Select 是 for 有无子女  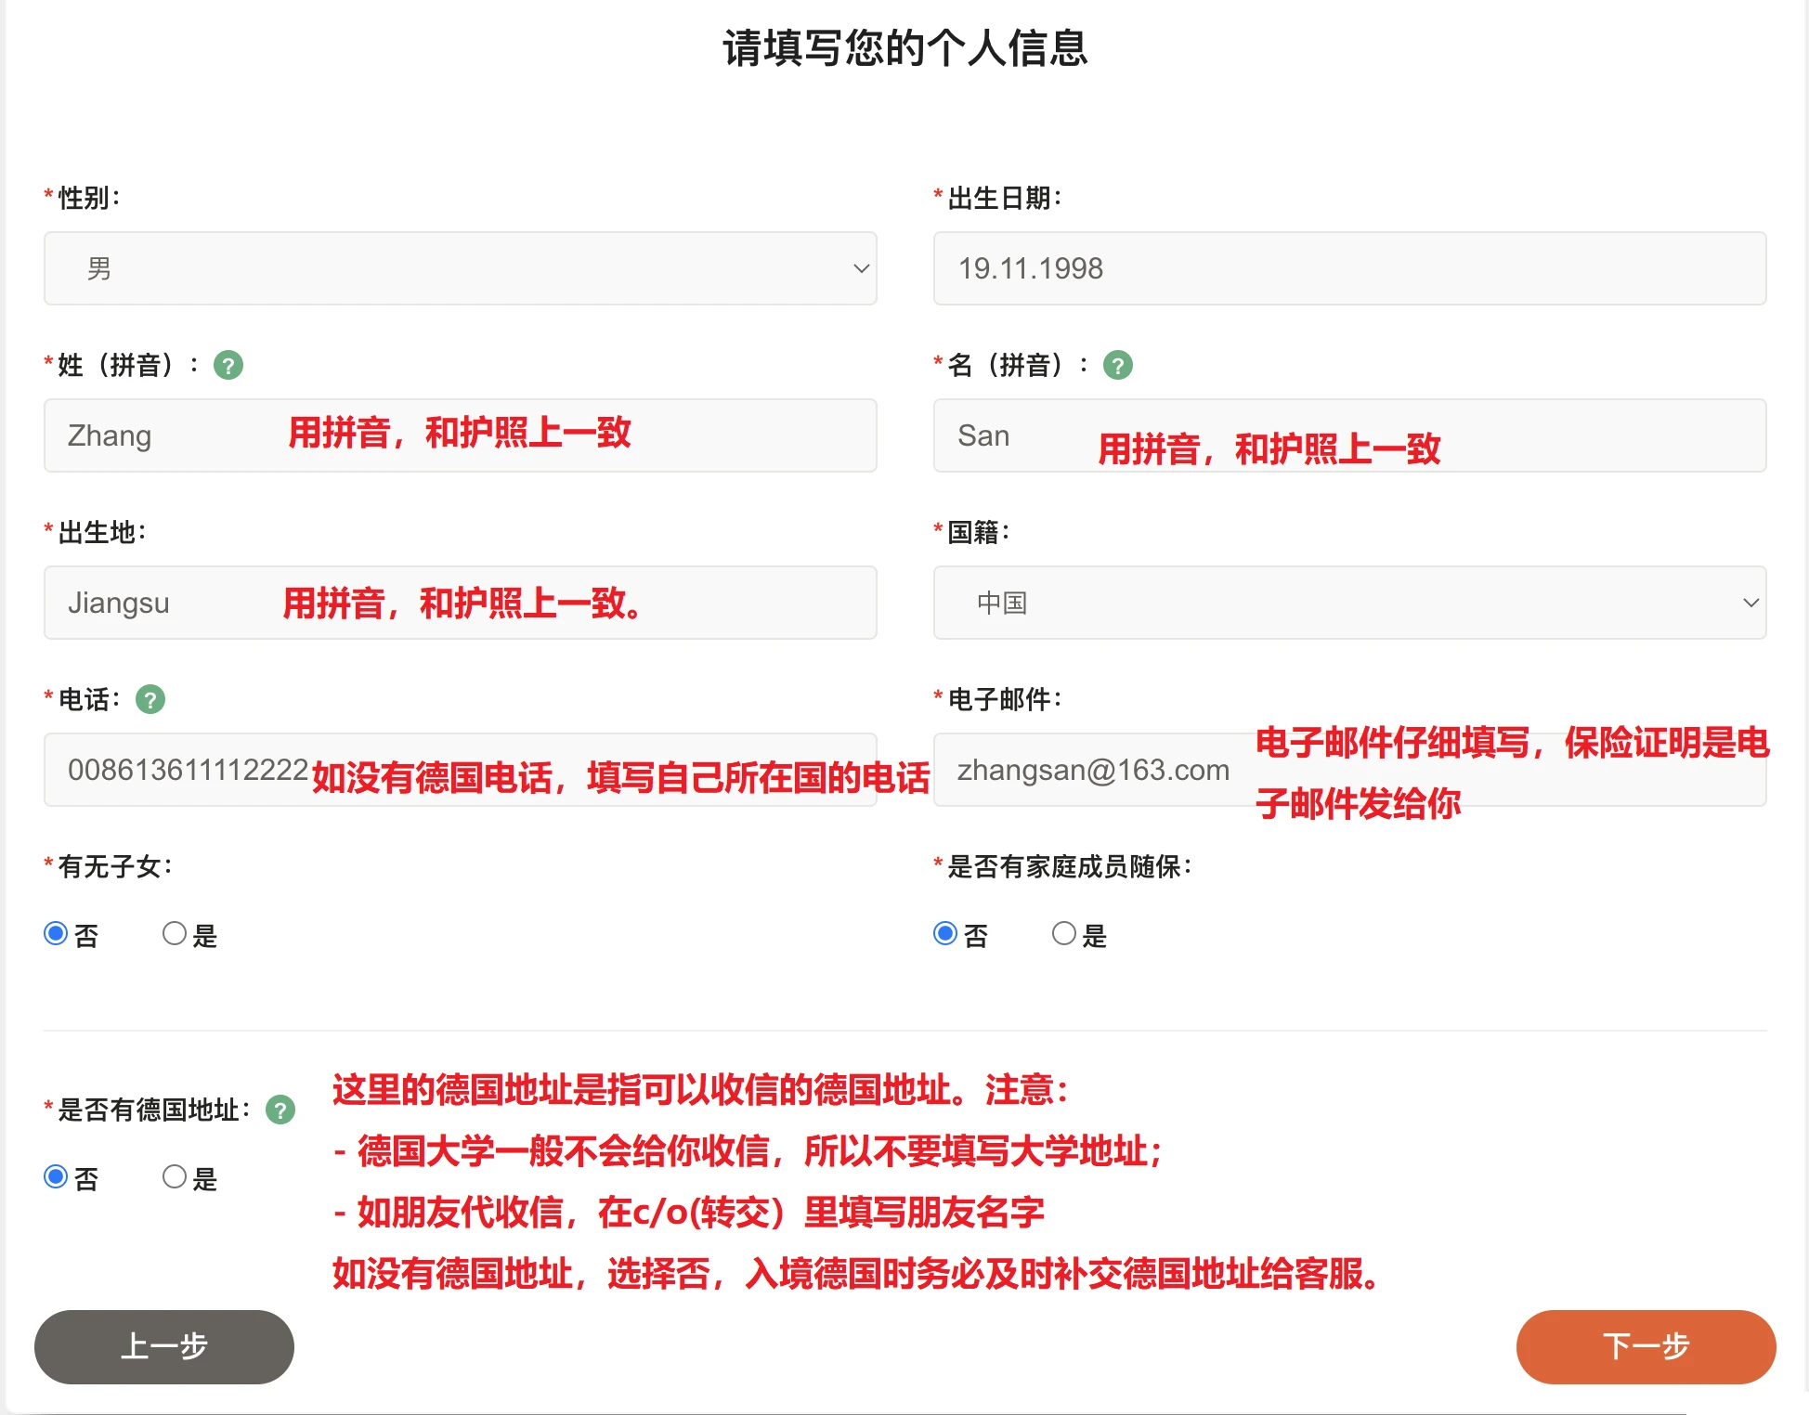click(175, 933)
